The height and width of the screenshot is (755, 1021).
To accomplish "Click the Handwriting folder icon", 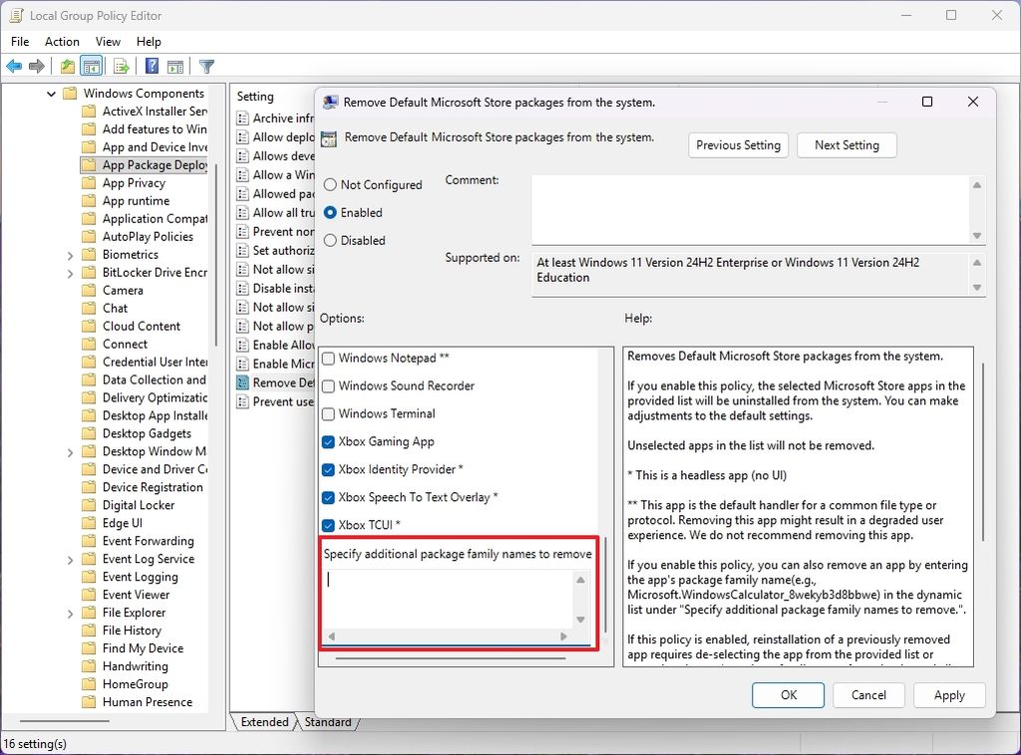I will [x=88, y=666].
